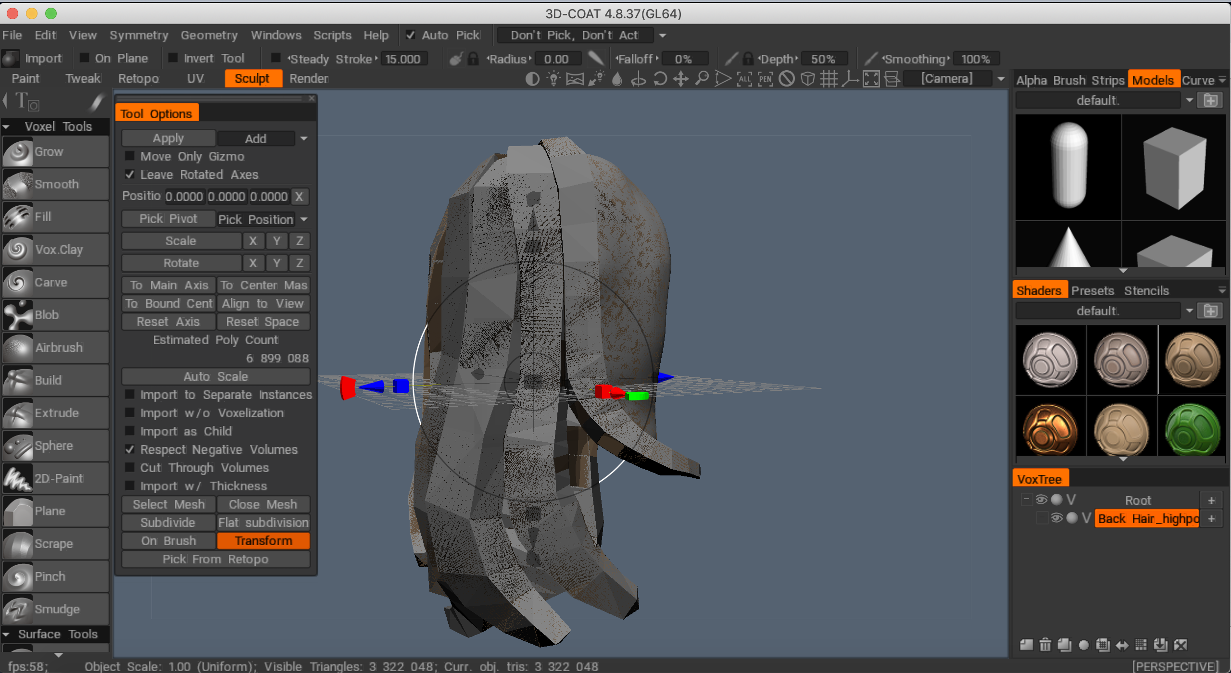Screen dimensions: 1231x673
Task: Hide the Back Hair_highpoly layer via eye icon
Action: point(1056,518)
